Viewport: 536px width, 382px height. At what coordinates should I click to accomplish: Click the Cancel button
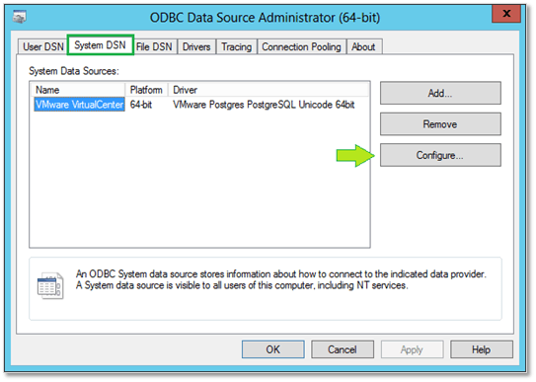[x=343, y=349]
